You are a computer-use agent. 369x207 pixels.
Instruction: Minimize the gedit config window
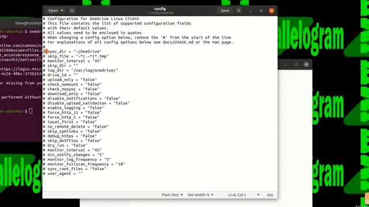tap(250, 11)
